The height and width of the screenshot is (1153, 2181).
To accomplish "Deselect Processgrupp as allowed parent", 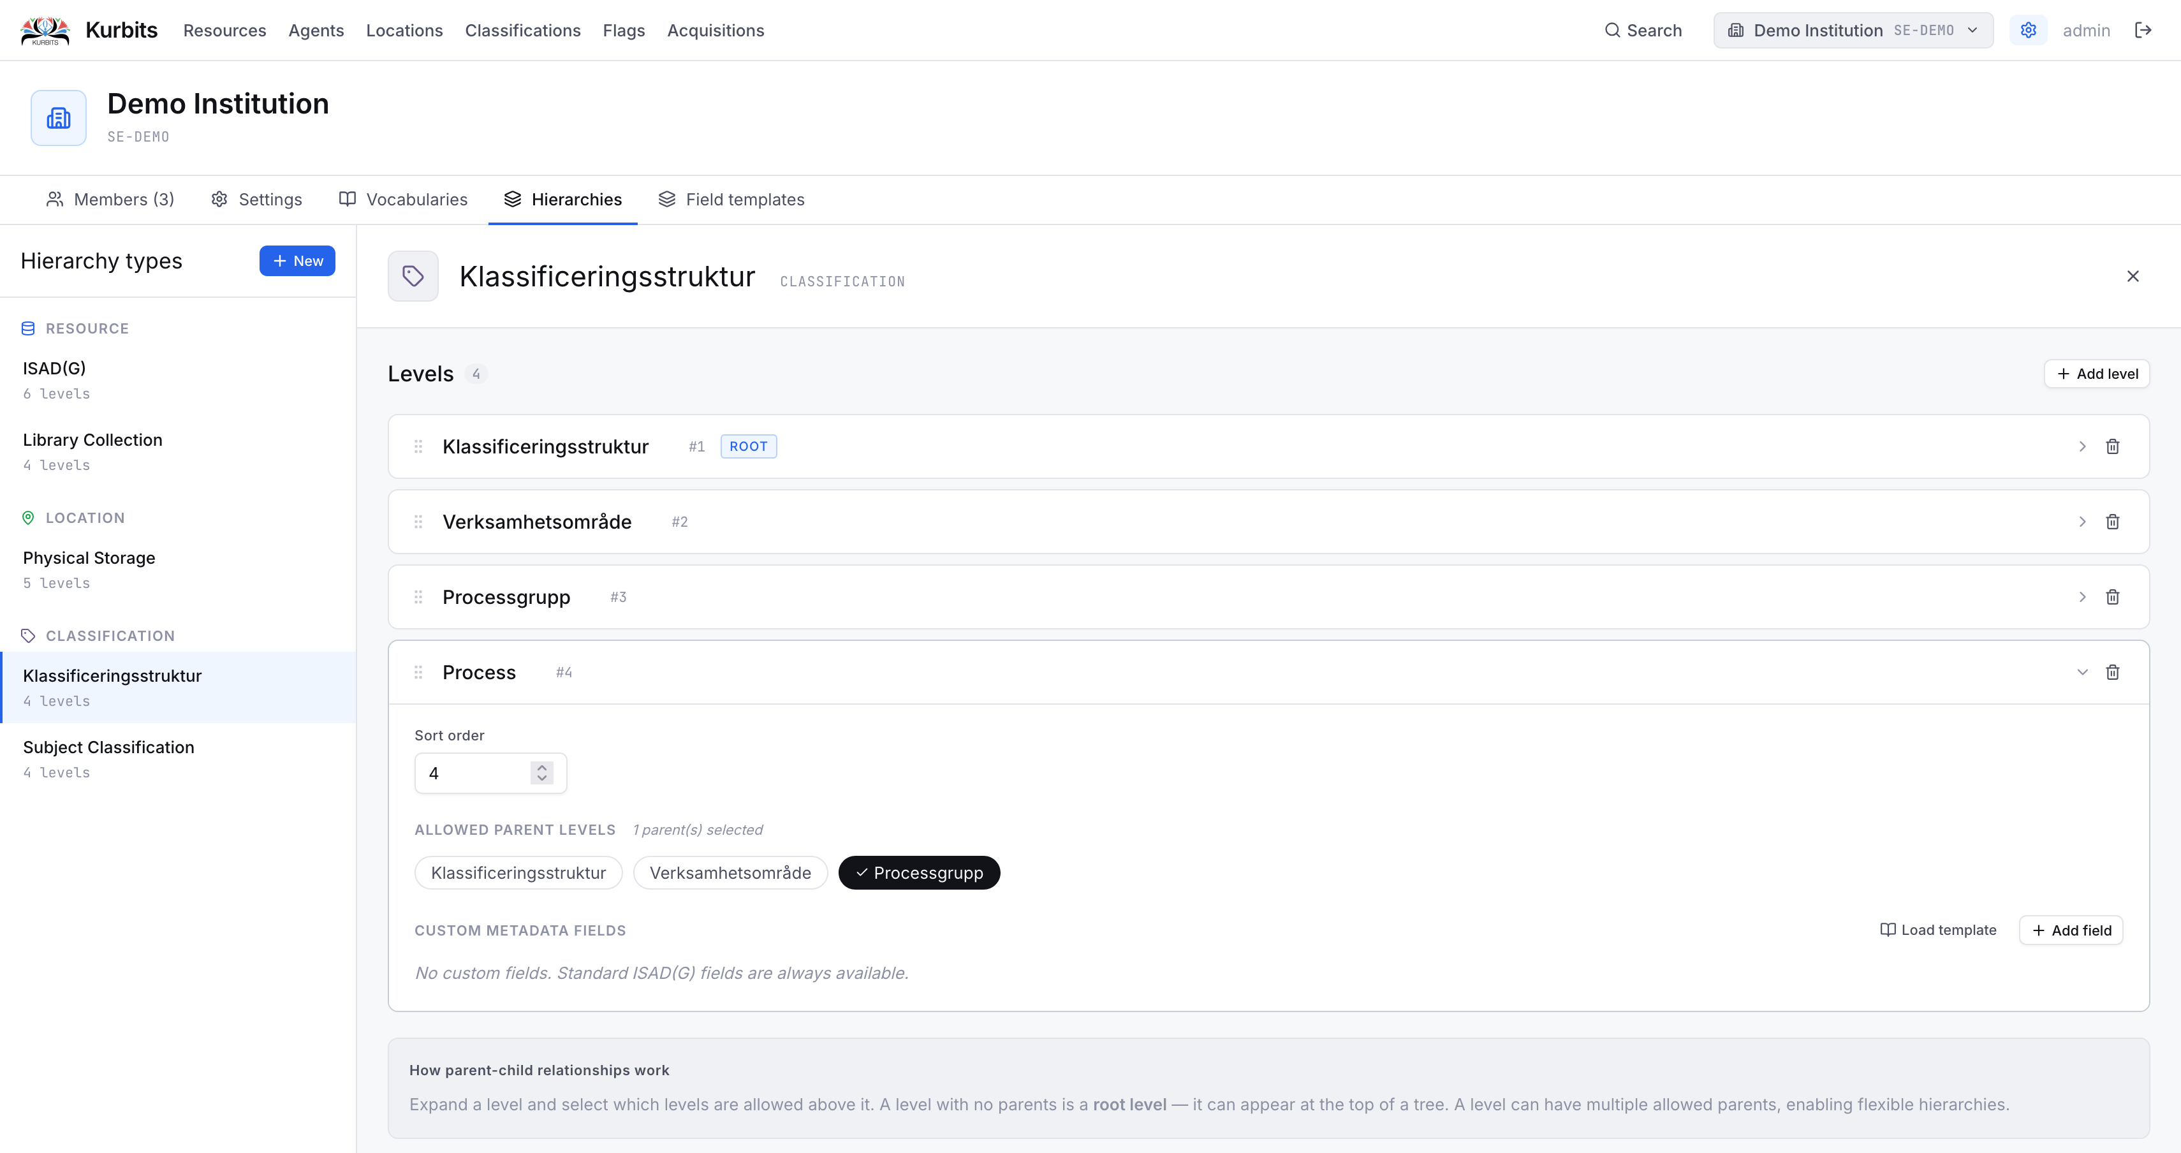I will pos(918,873).
